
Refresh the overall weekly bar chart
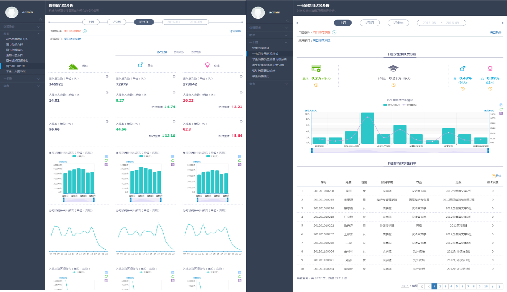point(106,160)
